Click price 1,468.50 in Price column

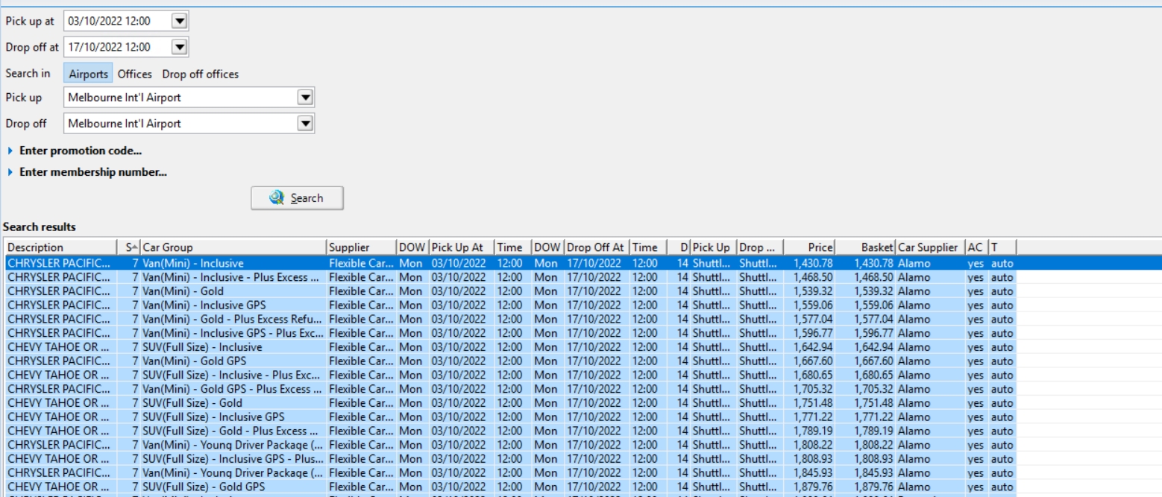(813, 277)
